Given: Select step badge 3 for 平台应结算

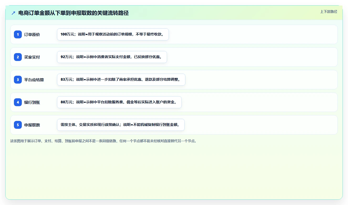Looking at the screenshot, I should coord(18,80).
